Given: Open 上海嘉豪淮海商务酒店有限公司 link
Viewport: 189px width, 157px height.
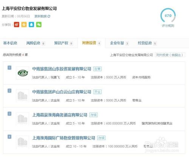Looking at the screenshot, I should pyautogui.click(x=60, y=115).
